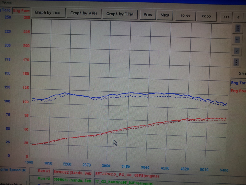Click the SET-LPG2.0_RC_G3_88PS(engine) description field
Viewport: 246px width, 185px height.
pyautogui.click(x=170, y=176)
